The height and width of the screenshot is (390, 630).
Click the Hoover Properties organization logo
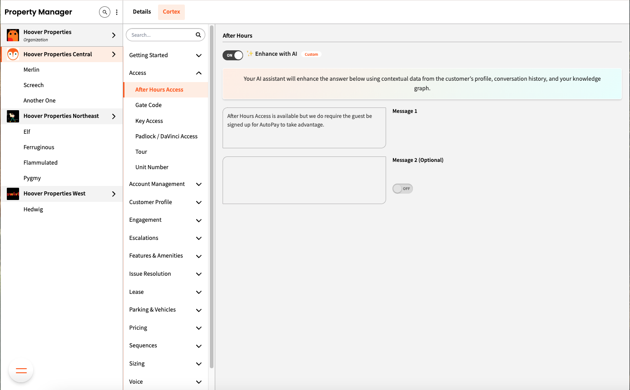(x=13, y=35)
